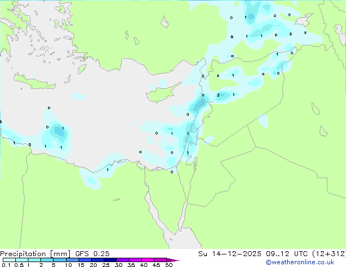This screenshot has width=346, height=267.
Task: Click the "0.5" legend scale label
Action: (x=19, y=265)
